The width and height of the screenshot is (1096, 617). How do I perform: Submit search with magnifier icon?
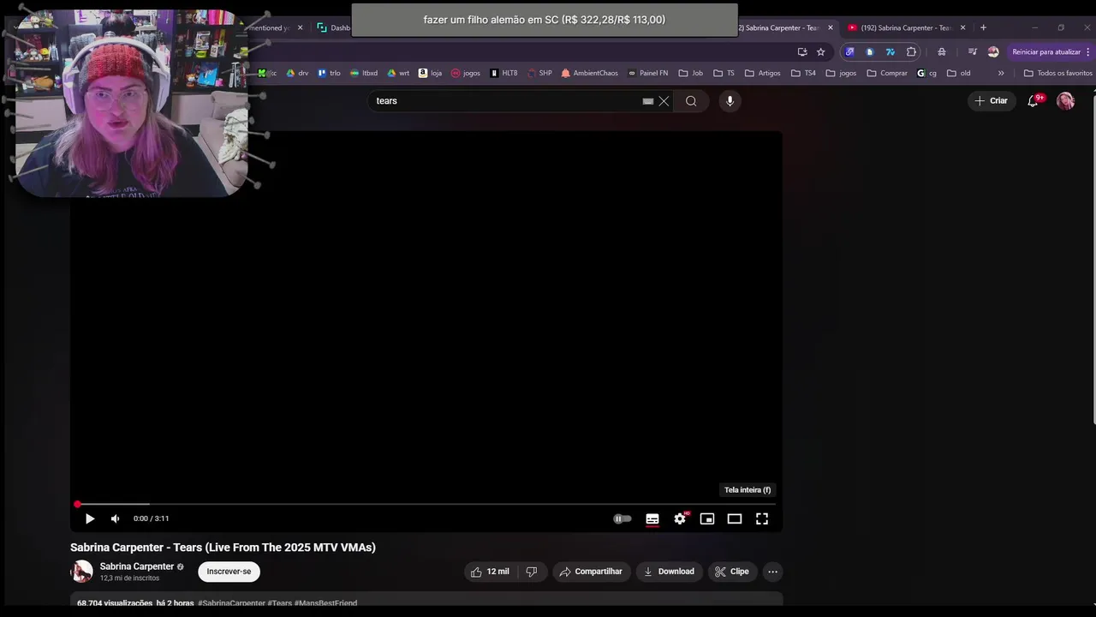pos(691,101)
